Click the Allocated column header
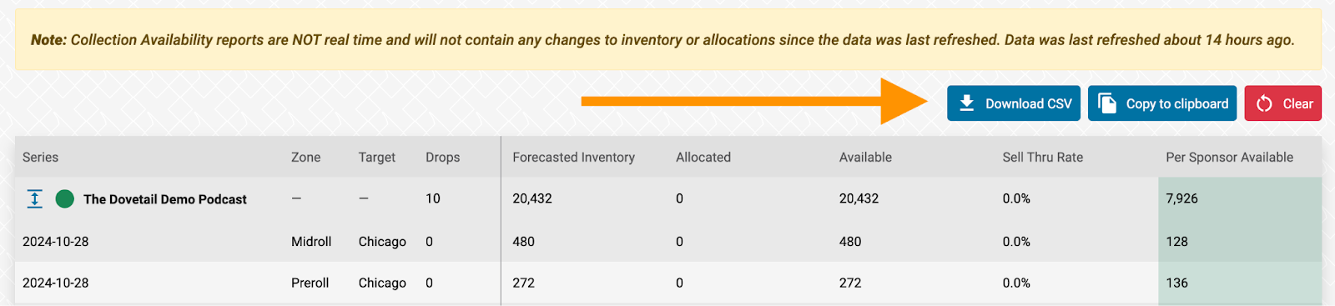 703,157
